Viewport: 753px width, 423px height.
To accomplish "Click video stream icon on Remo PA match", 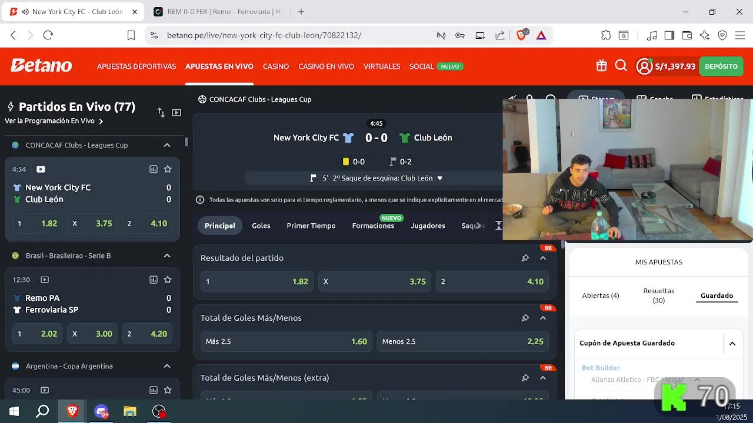I will [x=45, y=280].
